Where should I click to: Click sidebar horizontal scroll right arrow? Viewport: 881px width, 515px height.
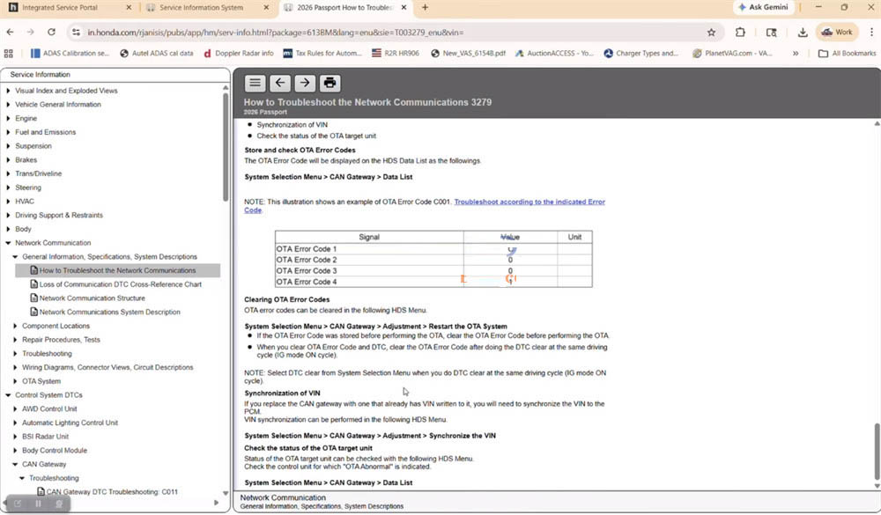pyautogui.click(x=217, y=503)
